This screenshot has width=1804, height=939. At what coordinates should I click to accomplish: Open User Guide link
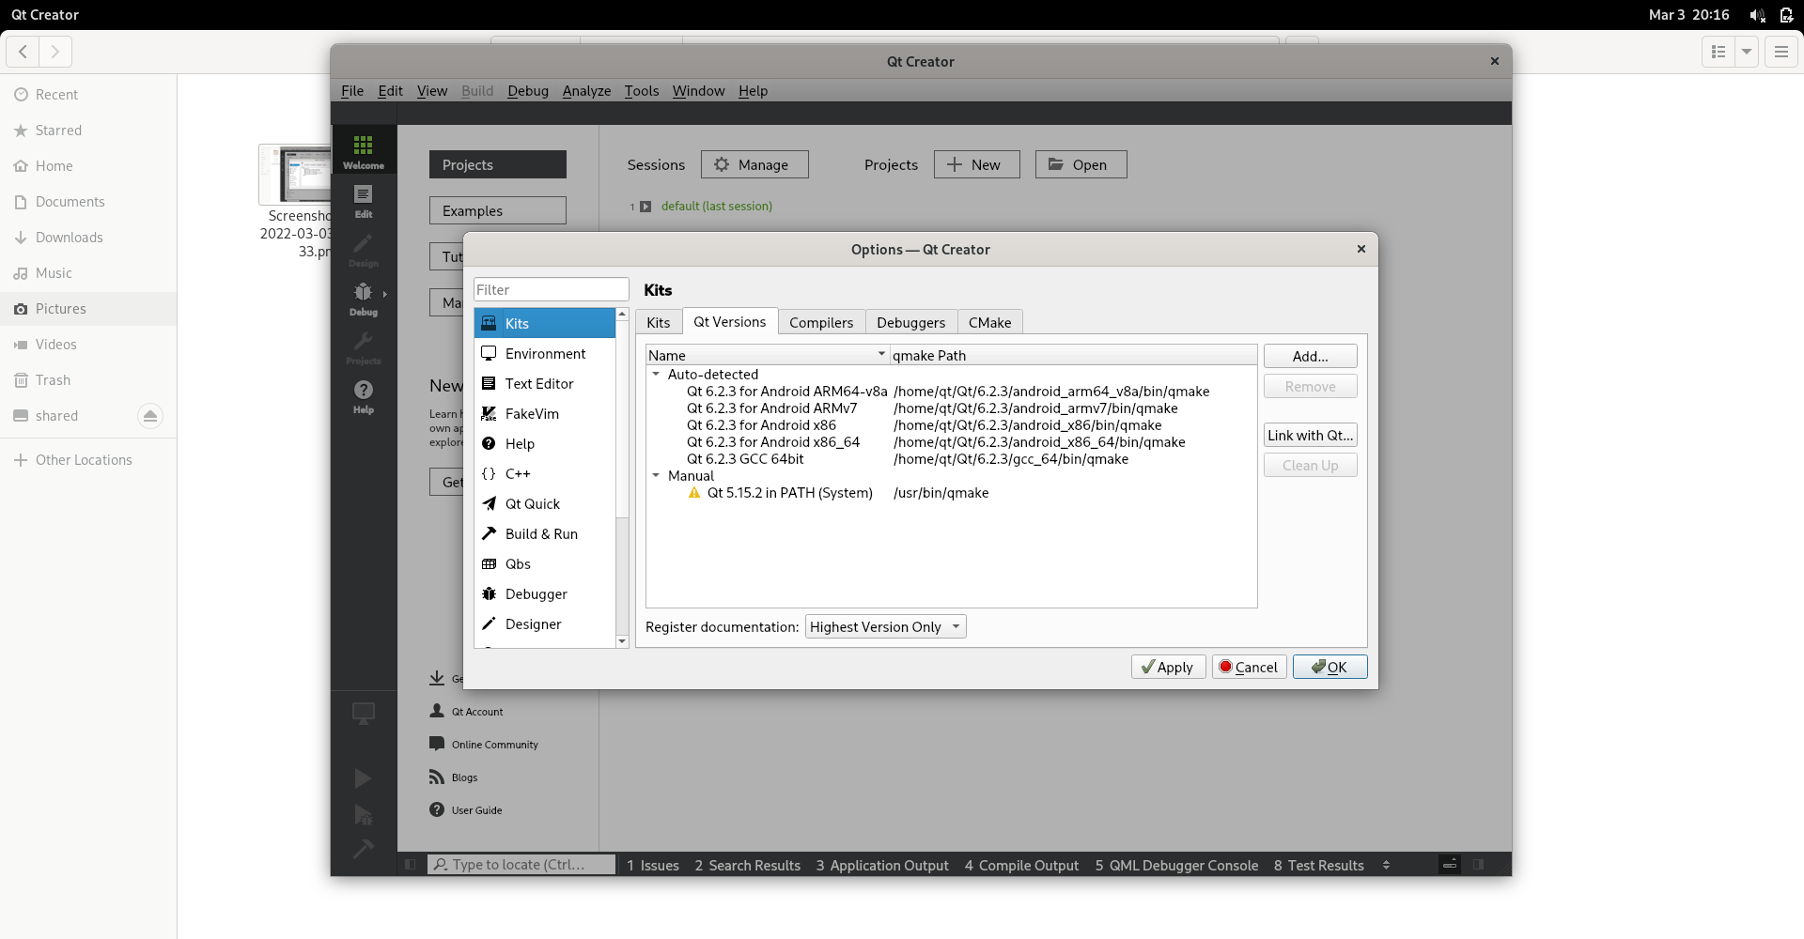pos(476,810)
